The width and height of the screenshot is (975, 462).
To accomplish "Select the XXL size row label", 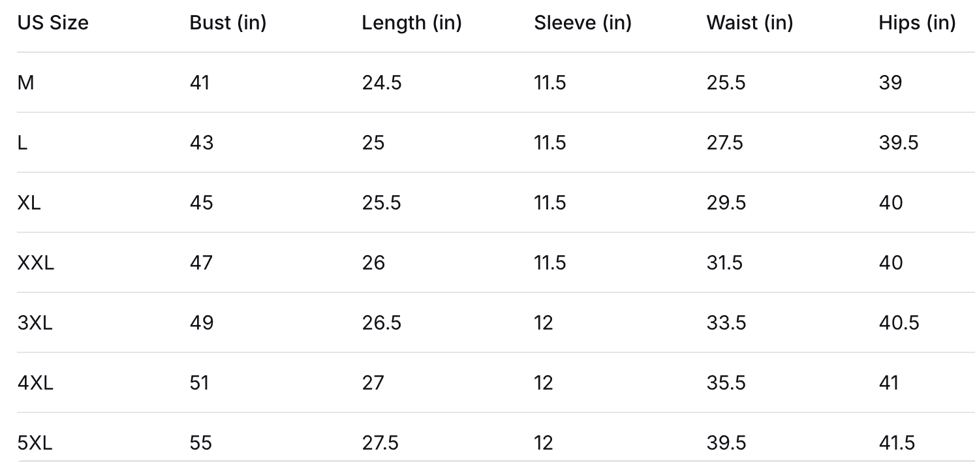I will point(35,263).
